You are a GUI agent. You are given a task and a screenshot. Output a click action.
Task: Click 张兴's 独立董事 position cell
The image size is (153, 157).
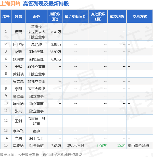[x=36, y=111]
